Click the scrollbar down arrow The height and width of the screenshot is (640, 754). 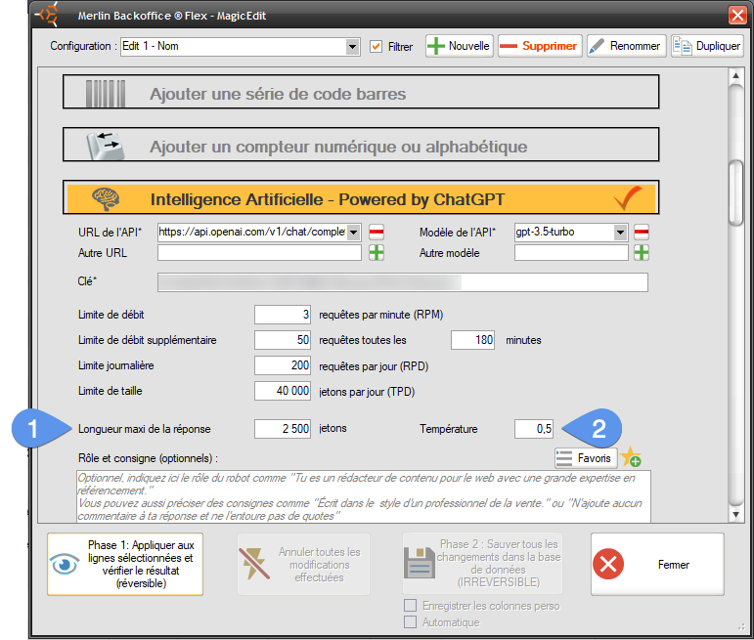coord(735,515)
